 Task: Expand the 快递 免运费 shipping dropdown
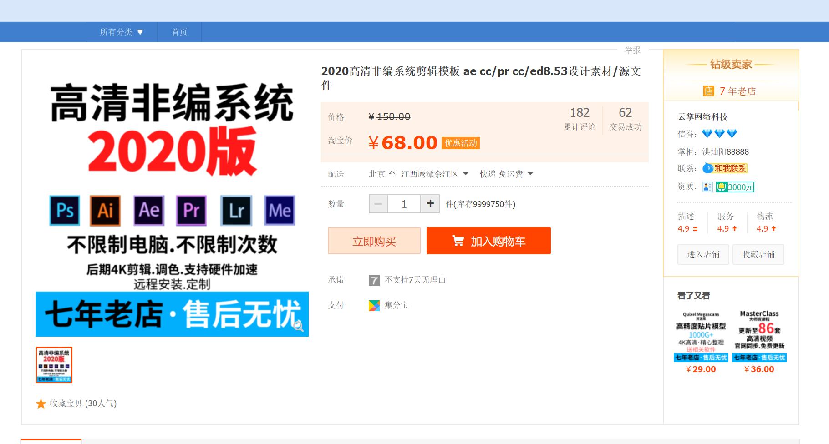[x=506, y=174]
